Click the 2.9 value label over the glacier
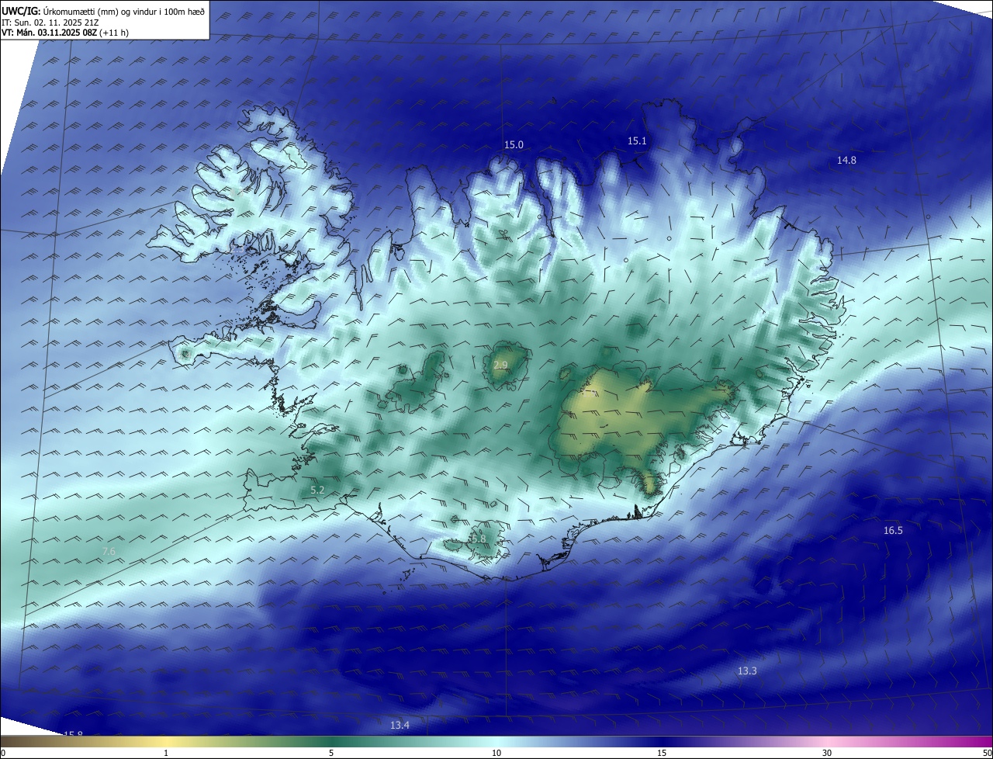This screenshot has width=993, height=759. pos(500,365)
